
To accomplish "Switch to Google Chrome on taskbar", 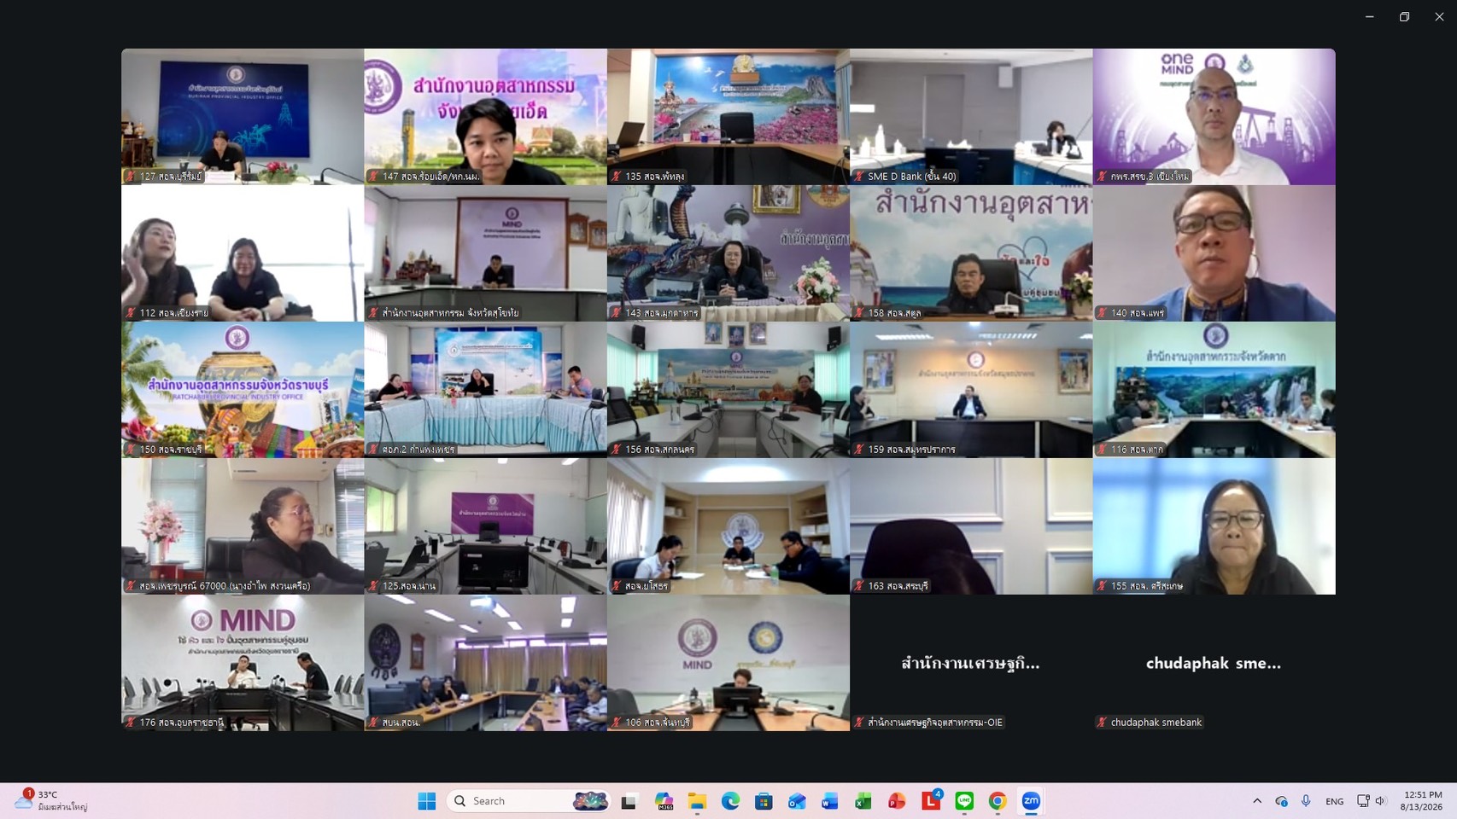I will [998, 801].
